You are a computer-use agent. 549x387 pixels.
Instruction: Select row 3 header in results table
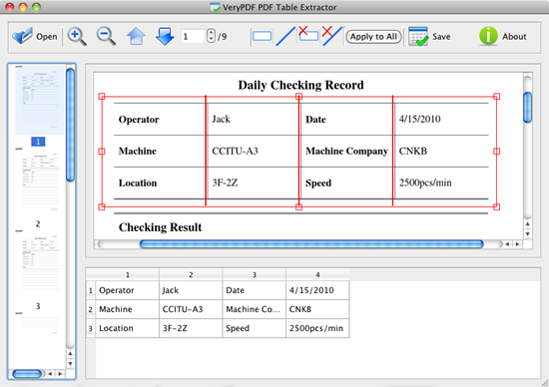(x=91, y=328)
